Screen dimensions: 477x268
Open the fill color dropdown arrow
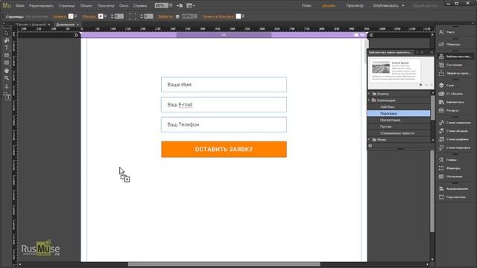click(76, 16)
